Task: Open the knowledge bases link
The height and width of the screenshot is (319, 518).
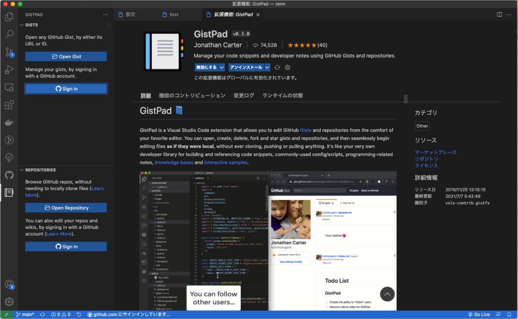Action: coord(174,163)
